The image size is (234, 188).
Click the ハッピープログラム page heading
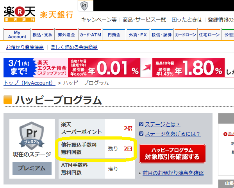58,100
